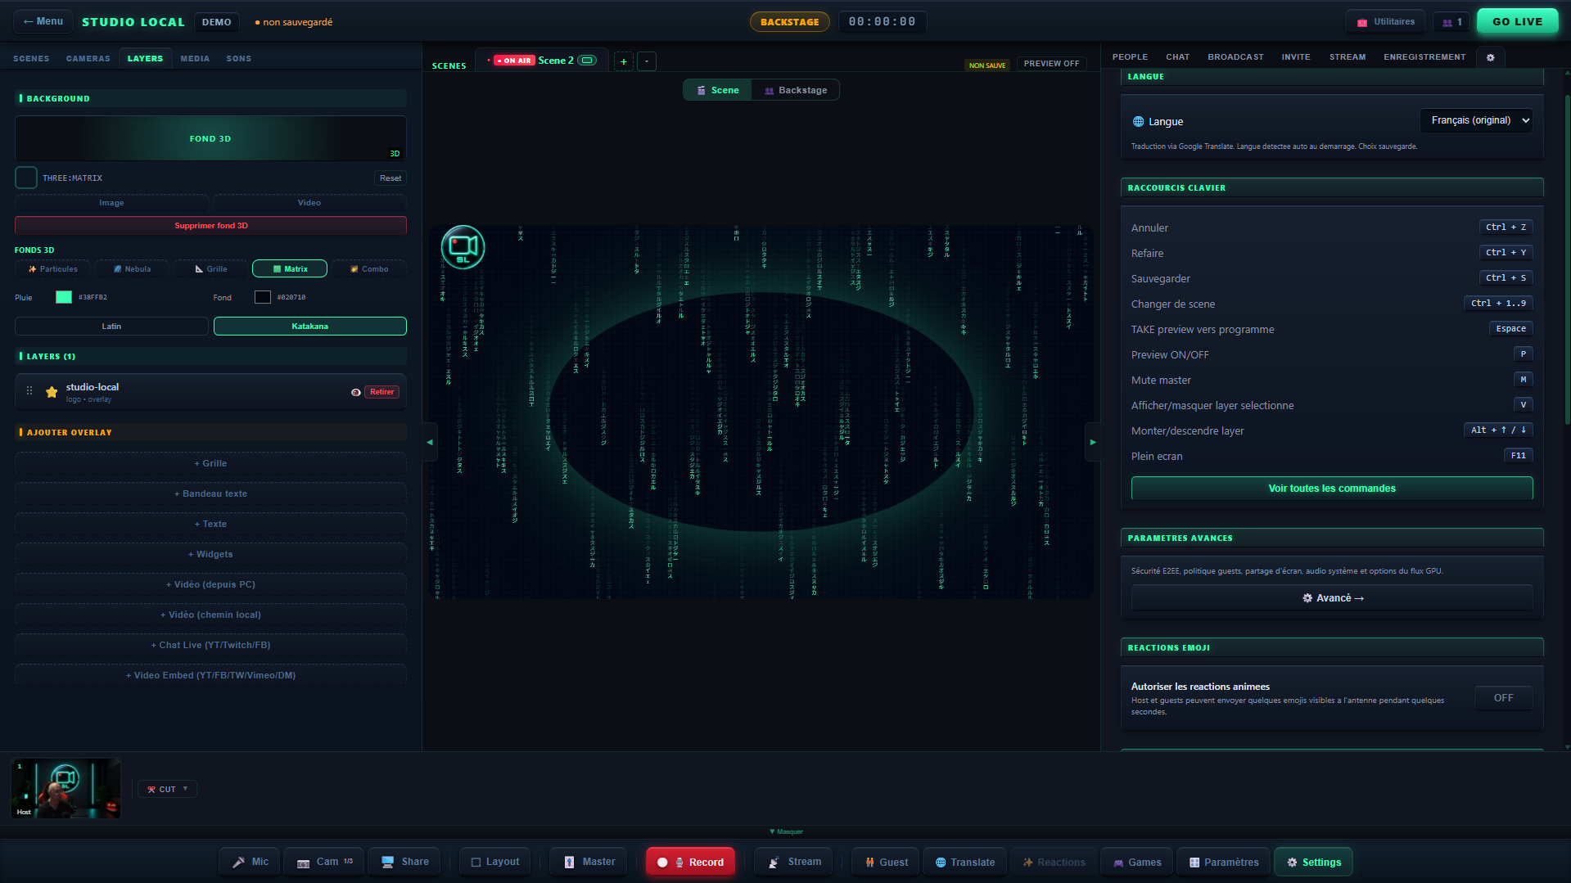Toggle the Mic button in bottom toolbar
Image resolution: width=1571 pixels, height=883 pixels.
(250, 862)
